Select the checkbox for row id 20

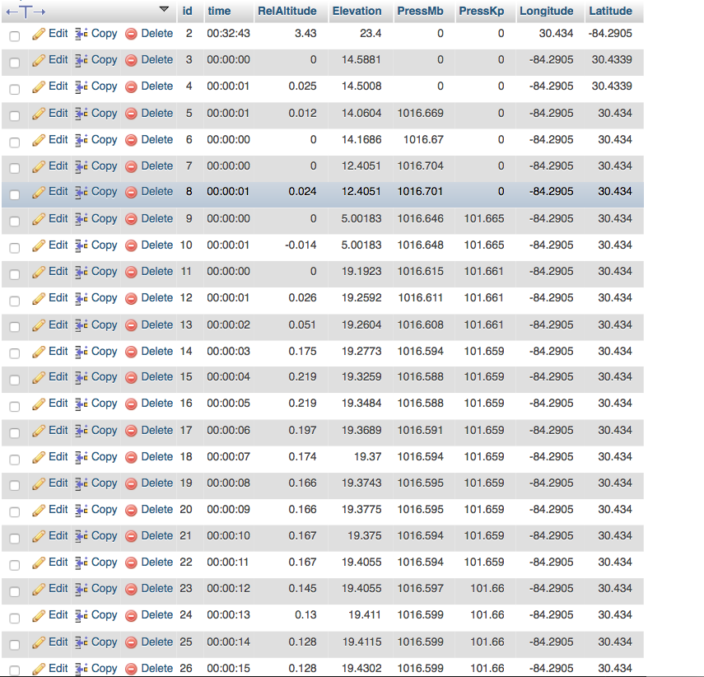[15, 512]
